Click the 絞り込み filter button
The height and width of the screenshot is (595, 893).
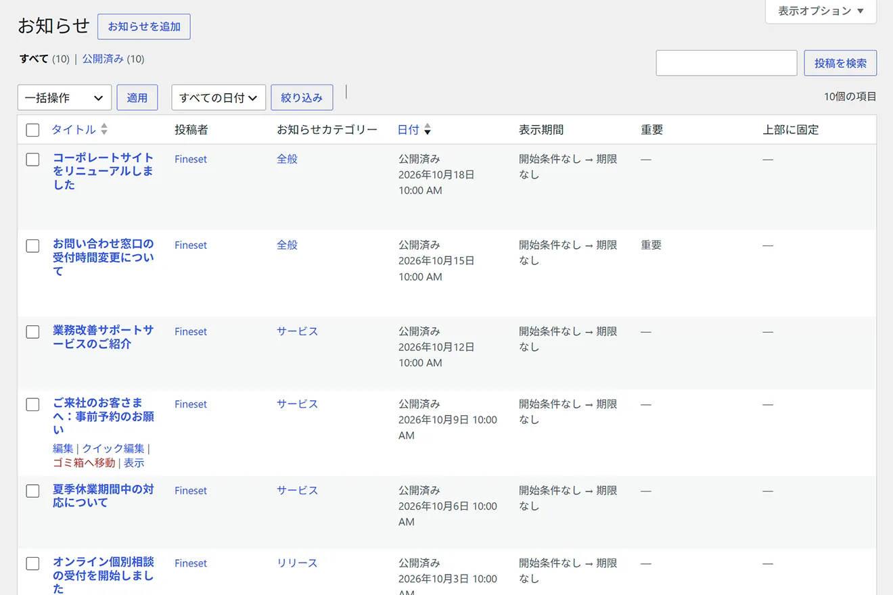click(x=302, y=97)
